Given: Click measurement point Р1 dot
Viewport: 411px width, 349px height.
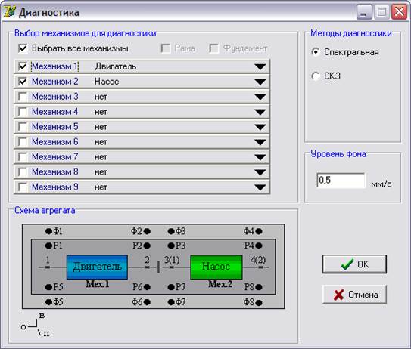Looking at the screenshot, I should click(48, 246).
